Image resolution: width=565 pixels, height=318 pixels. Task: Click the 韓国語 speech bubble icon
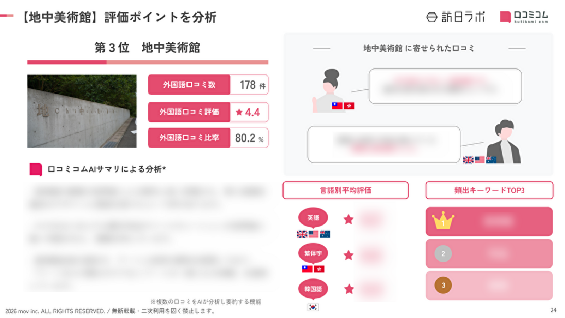tap(313, 289)
